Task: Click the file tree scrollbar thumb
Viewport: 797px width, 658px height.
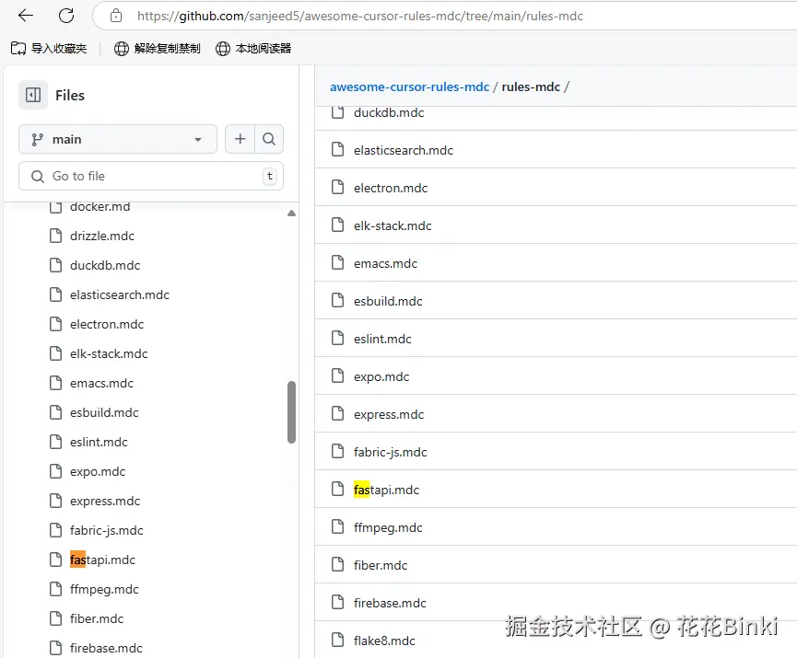Action: (x=291, y=412)
